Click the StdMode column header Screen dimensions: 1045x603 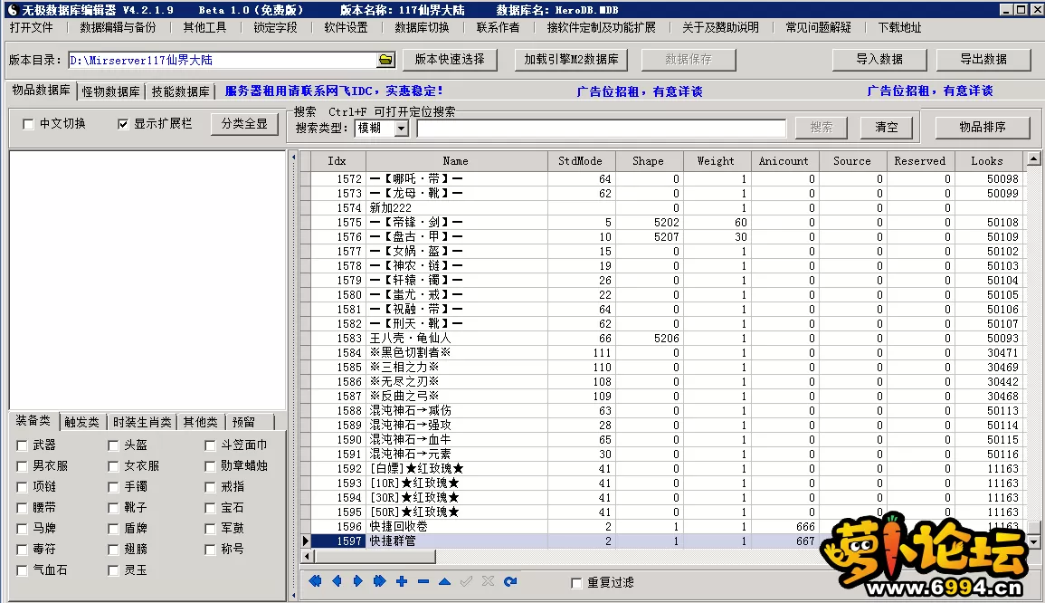pos(581,161)
